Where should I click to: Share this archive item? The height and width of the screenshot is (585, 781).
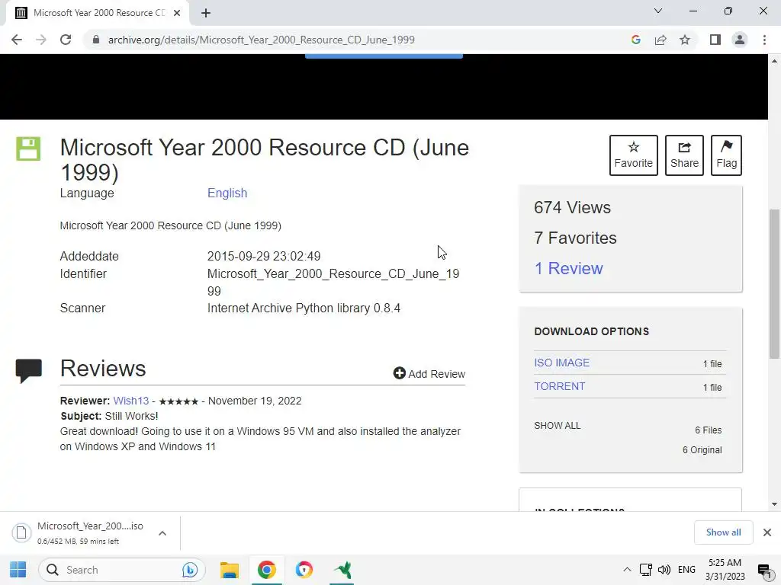point(684,155)
